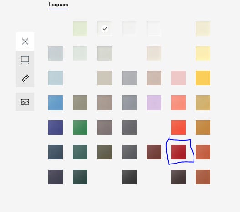Switch to the Laquers tab
The image size is (240, 212).
58,5
